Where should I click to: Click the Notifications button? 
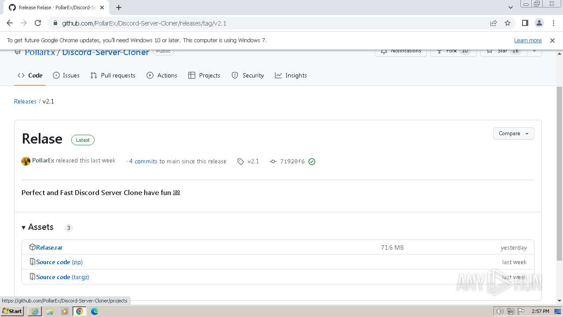coord(400,52)
